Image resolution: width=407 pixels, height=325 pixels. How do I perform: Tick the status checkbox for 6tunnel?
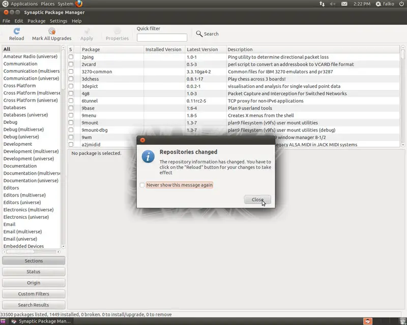71,101
